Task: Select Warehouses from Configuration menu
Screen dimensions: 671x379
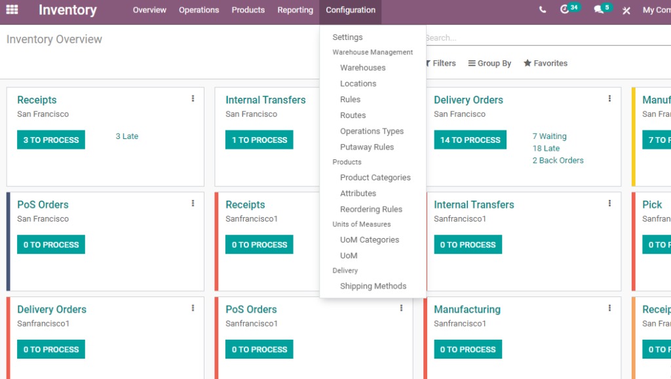Action: click(362, 68)
